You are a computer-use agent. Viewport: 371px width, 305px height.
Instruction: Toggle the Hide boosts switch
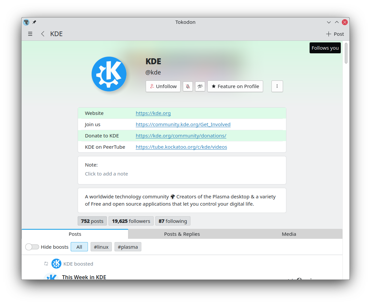tap(32, 247)
